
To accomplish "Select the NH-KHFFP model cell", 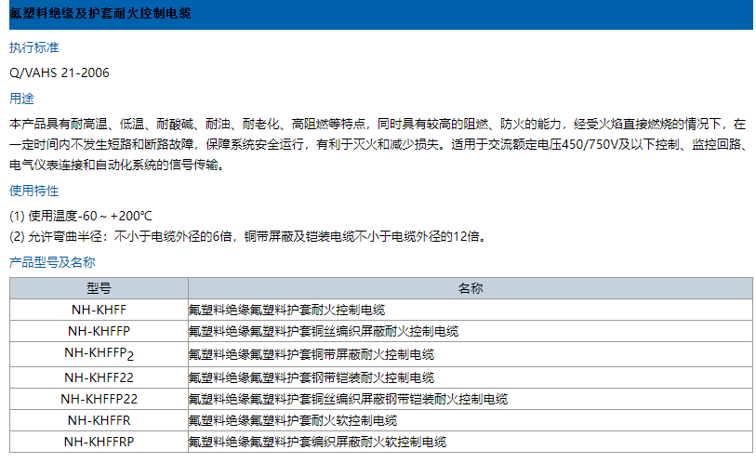I will (99, 331).
